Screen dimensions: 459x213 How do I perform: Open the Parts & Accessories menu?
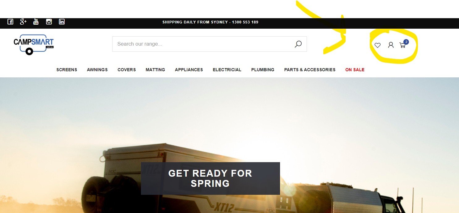(x=310, y=70)
